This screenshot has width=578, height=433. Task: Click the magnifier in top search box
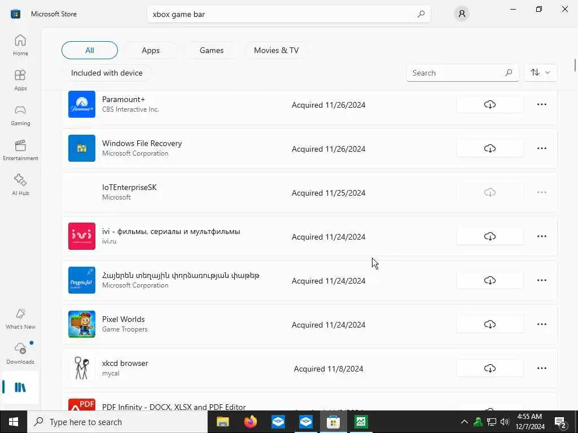click(421, 14)
